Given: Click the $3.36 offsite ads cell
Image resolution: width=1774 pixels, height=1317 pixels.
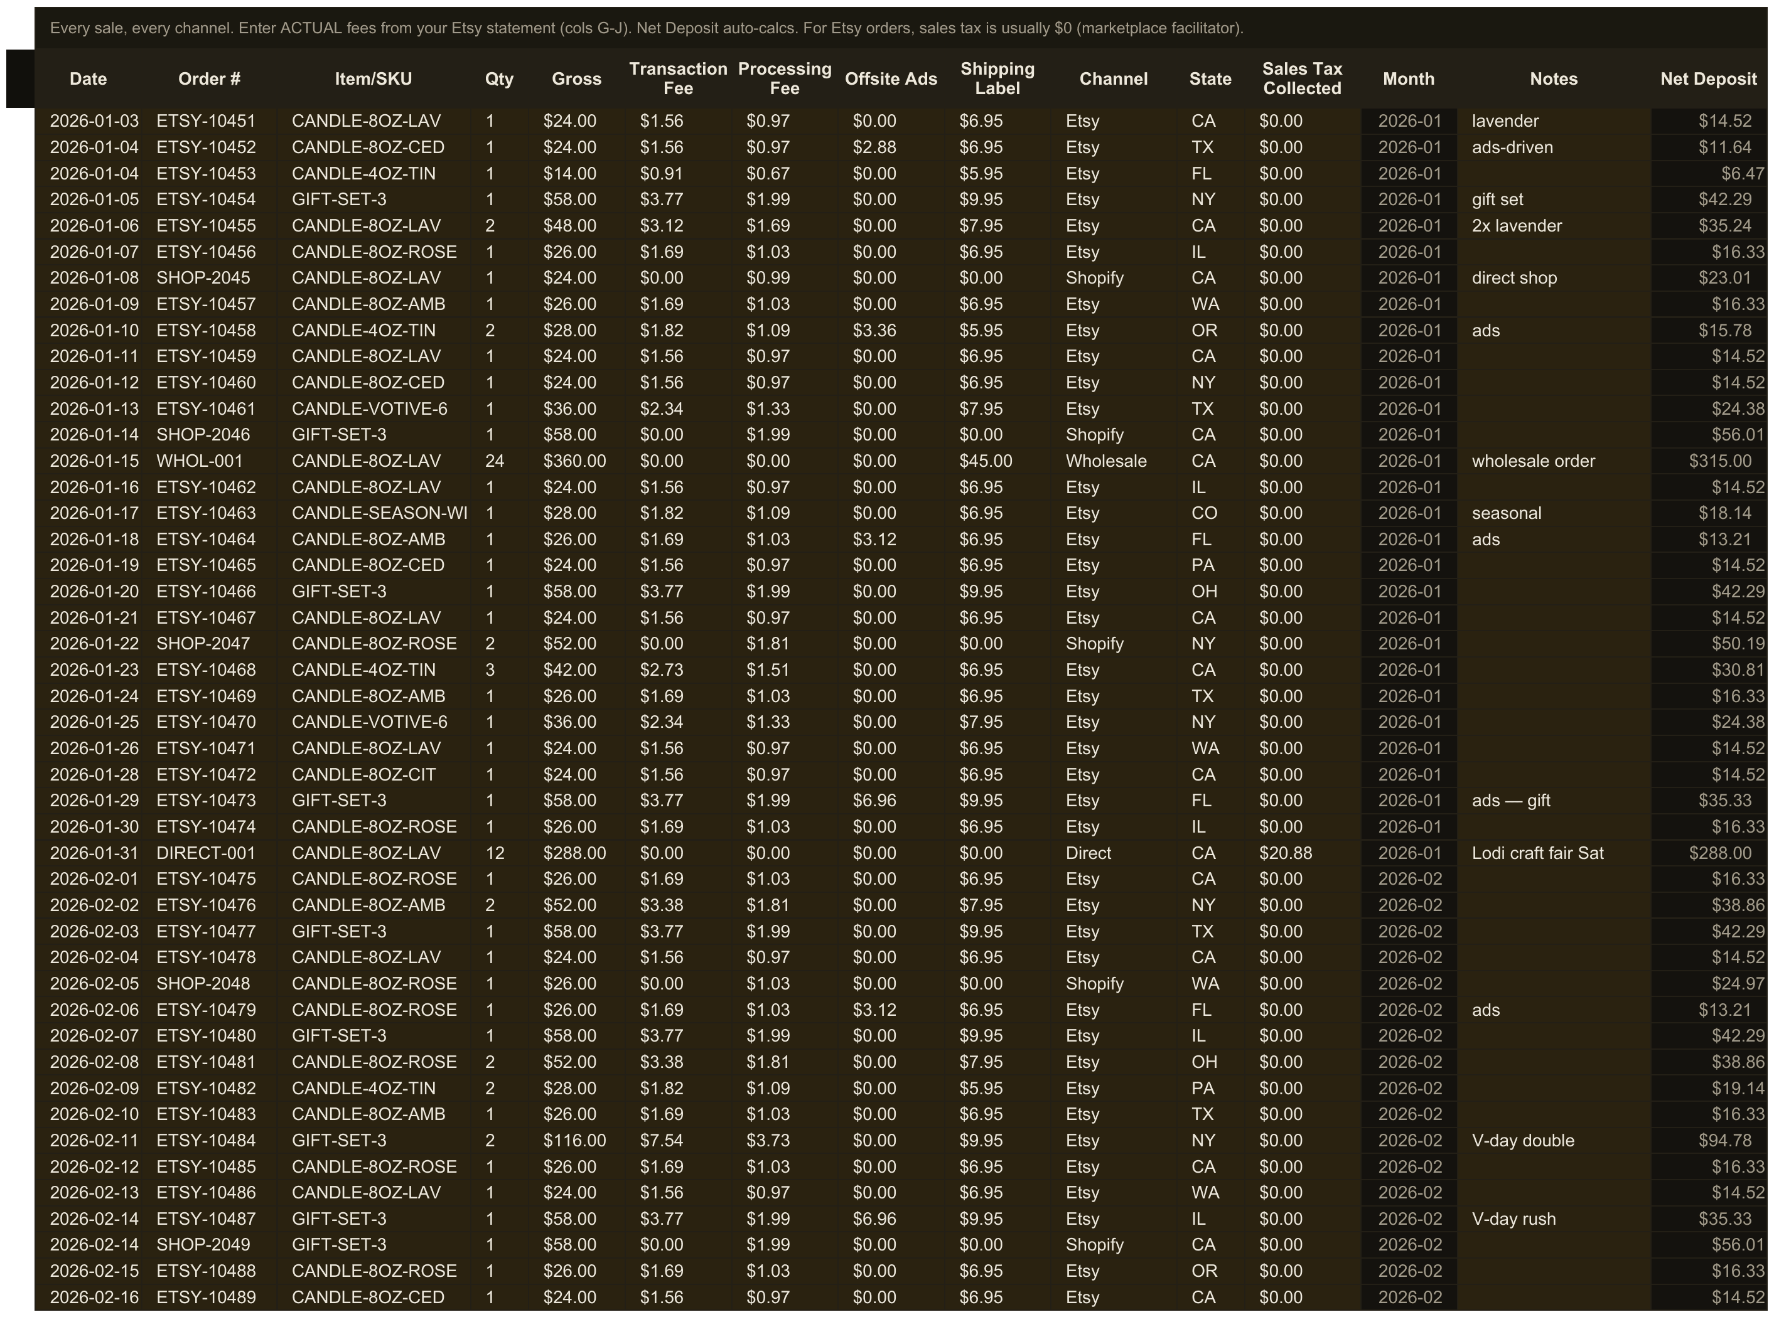Looking at the screenshot, I should point(891,330).
